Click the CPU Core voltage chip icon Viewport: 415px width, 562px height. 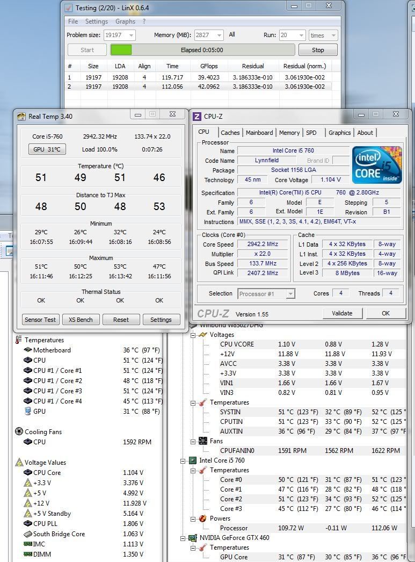pyautogui.click(x=27, y=472)
